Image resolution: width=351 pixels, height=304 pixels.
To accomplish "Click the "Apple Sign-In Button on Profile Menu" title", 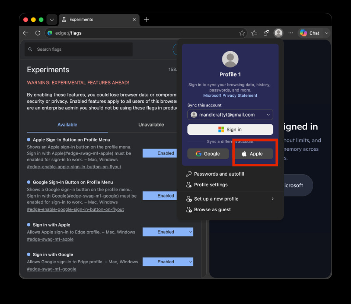I will 72,140.
